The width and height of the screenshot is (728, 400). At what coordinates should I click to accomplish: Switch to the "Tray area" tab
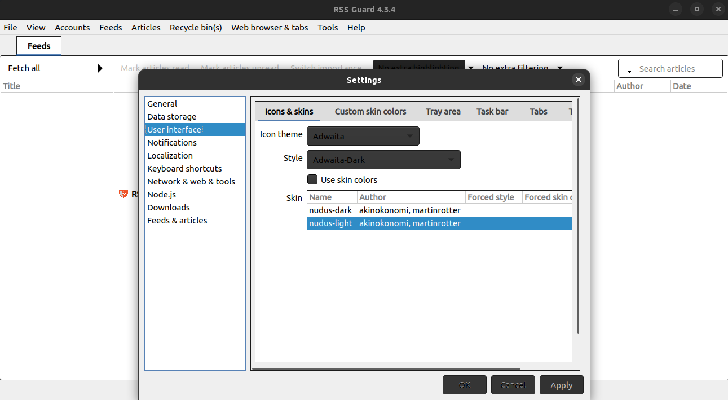(443, 111)
